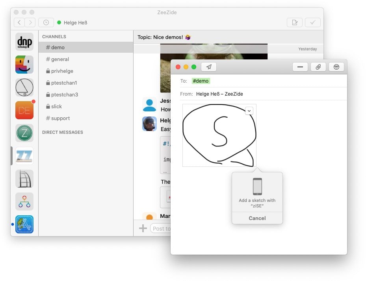Compose a new message from the toolbar icon
The height and width of the screenshot is (281, 366).
(294, 22)
